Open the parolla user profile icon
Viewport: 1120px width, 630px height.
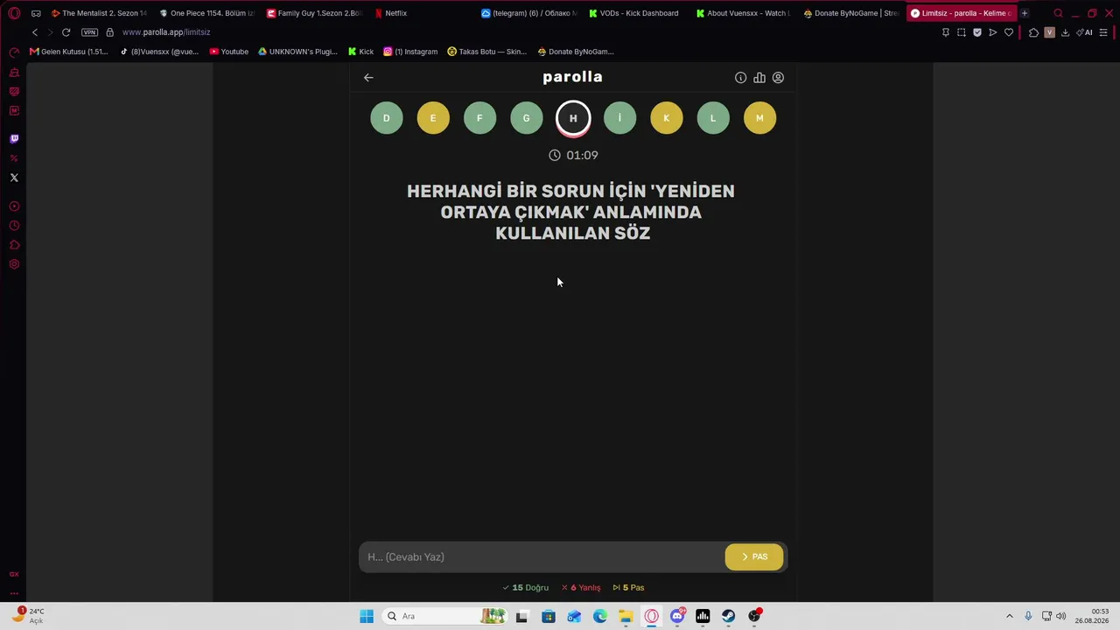tap(778, 78)
